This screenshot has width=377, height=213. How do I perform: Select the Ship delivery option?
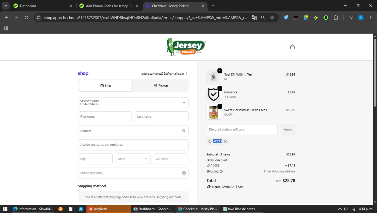106,86
